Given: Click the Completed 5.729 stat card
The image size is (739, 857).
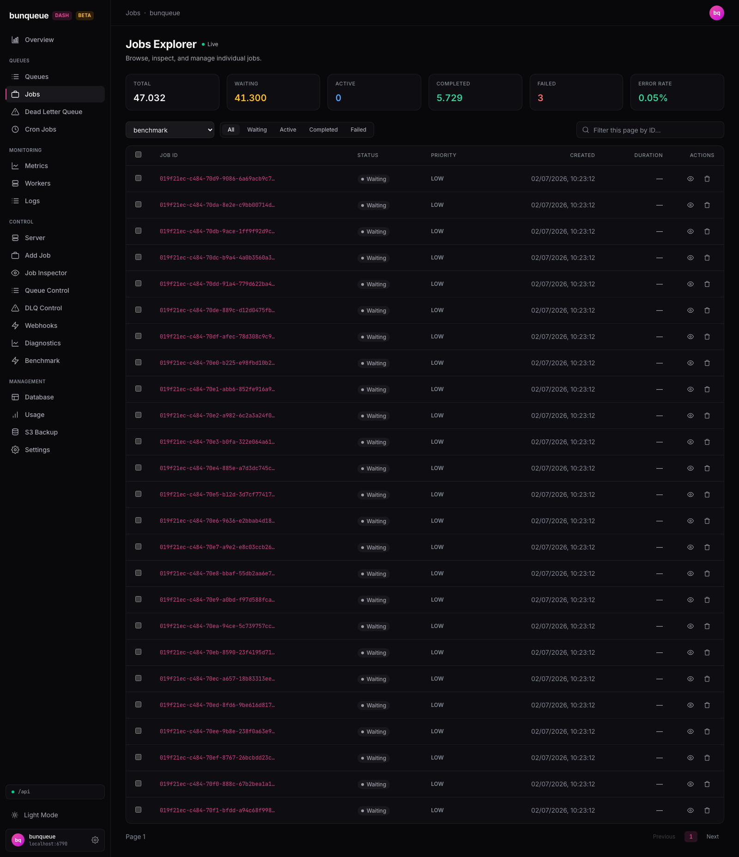Looking at the screenshot, I should coord(475,92).
